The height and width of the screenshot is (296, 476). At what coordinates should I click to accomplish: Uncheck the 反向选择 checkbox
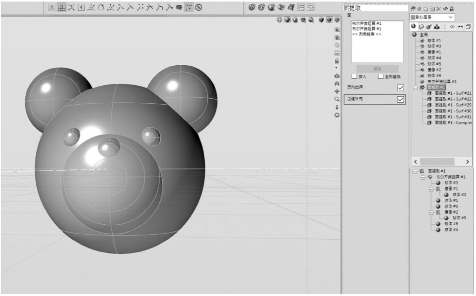[400, 88]
